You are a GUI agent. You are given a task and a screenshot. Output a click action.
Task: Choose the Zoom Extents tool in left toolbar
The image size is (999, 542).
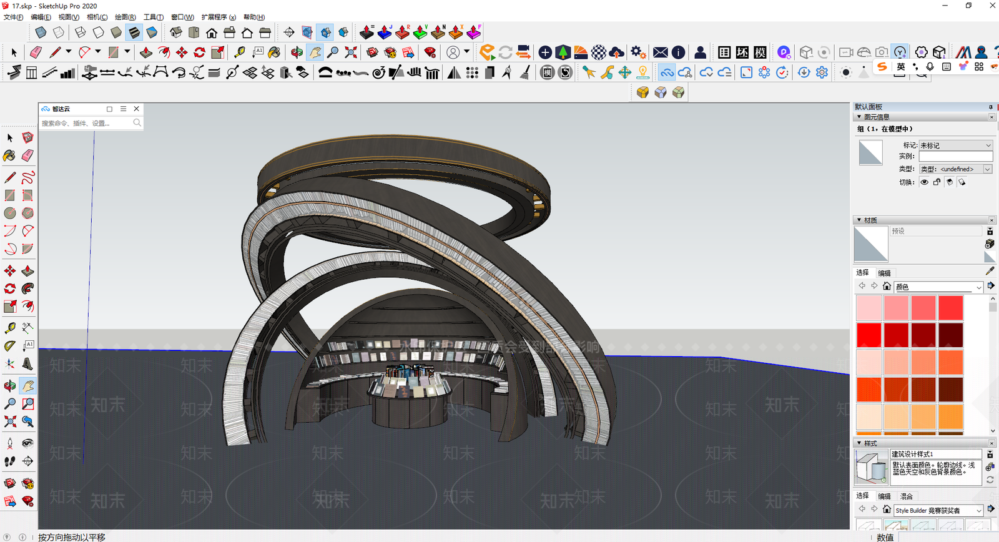pyautogui.click(x=9, y=421)
